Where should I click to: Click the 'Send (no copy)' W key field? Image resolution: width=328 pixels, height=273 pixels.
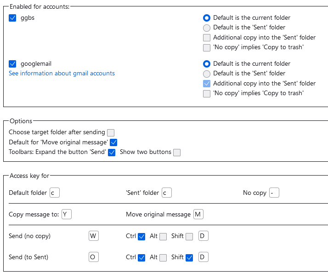click(93, 236)
